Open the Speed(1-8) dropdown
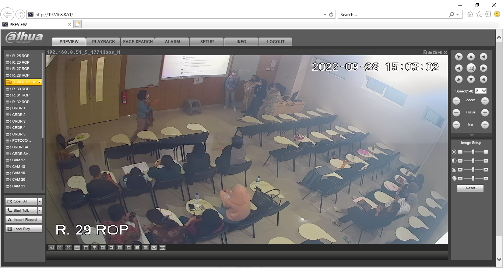 coord(481,91)
